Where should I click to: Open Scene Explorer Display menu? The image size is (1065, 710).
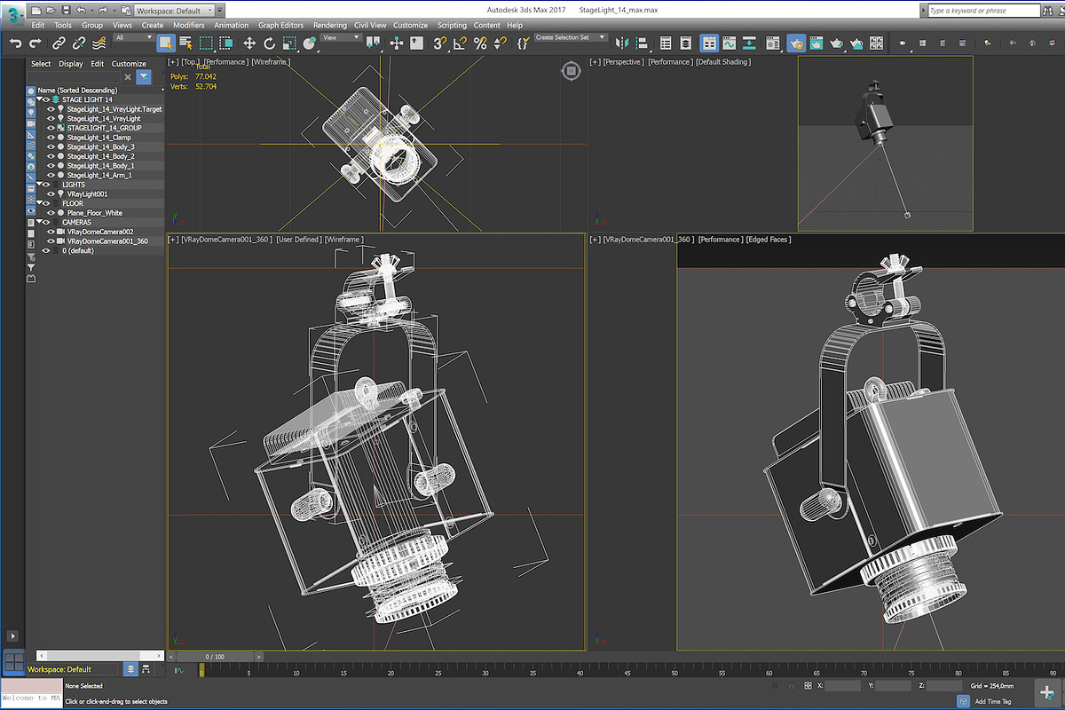71,64
